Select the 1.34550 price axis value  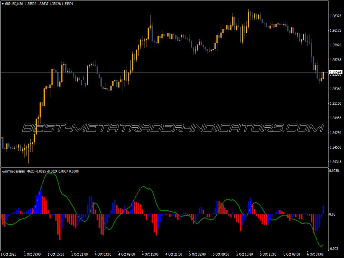(x=336, y=147)
